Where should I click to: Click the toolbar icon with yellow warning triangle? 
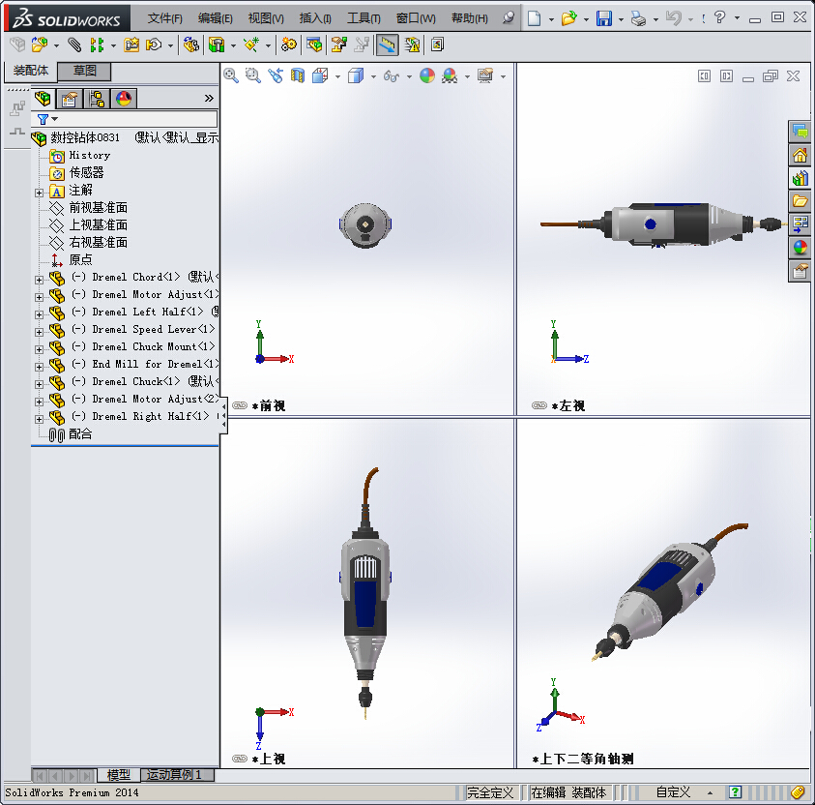413,45
